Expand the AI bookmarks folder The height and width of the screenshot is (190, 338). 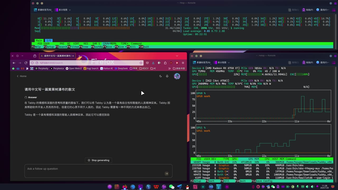pyautogui.click(x=153, y=68)
